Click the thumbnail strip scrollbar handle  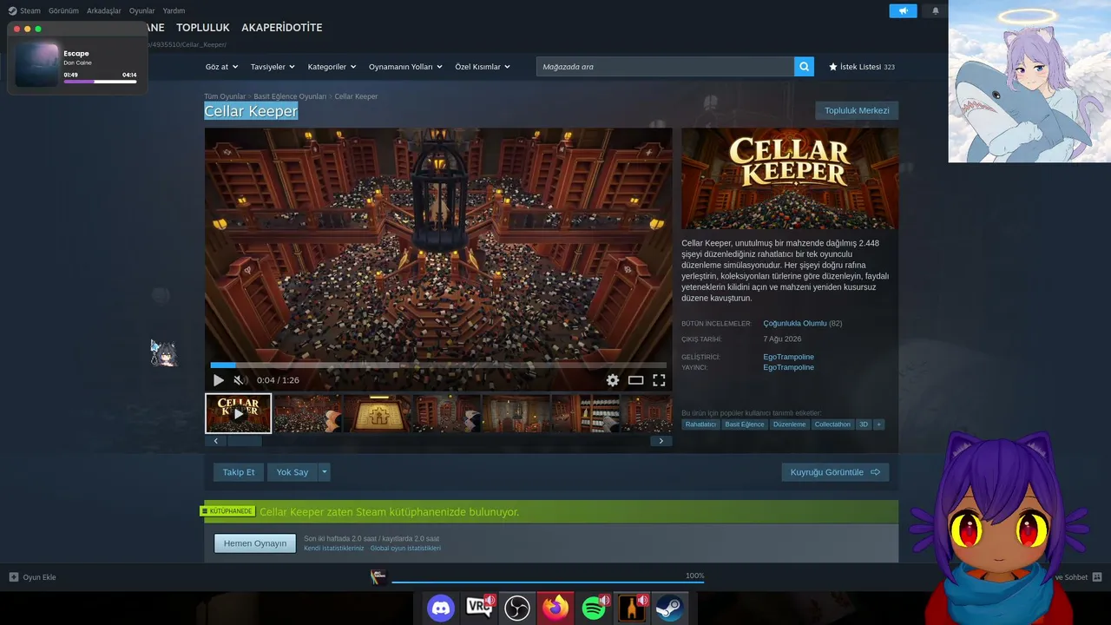(244, 441)
